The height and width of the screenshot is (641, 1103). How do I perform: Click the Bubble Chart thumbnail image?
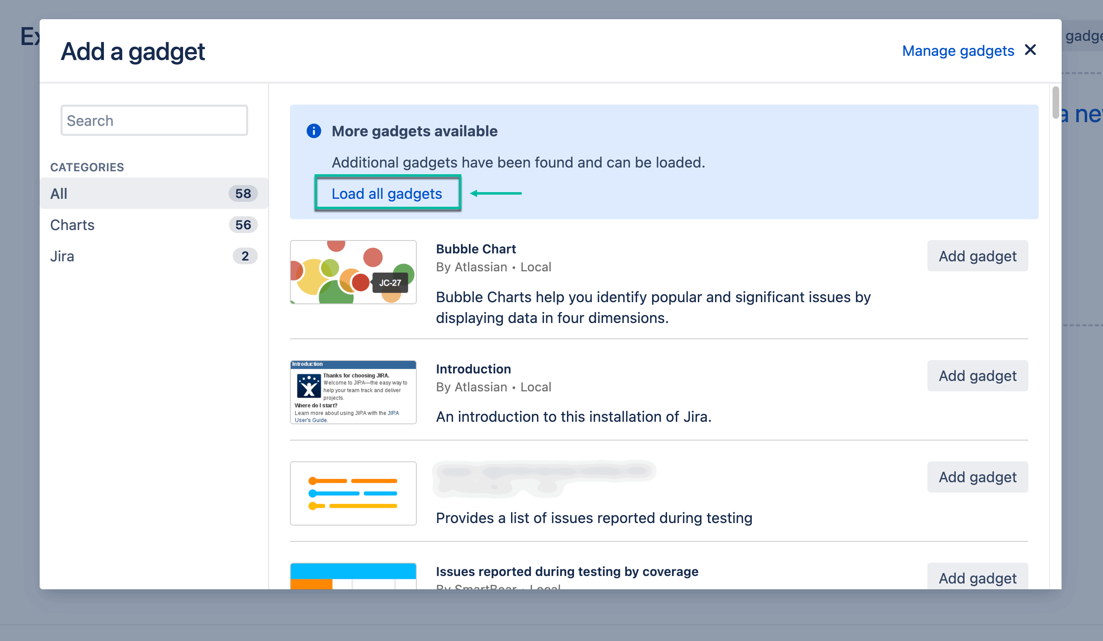[353, 272]
